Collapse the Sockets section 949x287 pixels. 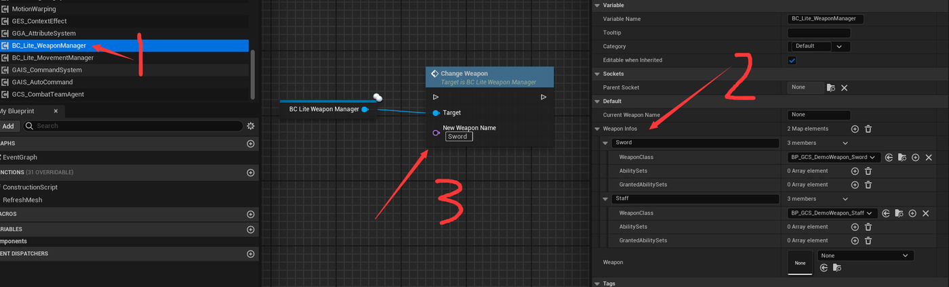point(597,74)
